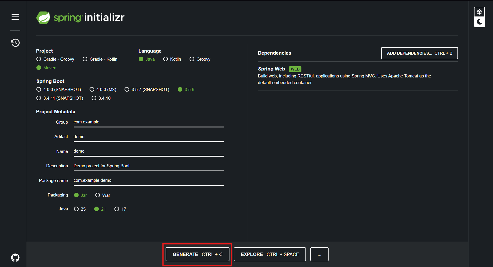
Task: Open the hamburger side menu
Action: [x=15, y=17]
